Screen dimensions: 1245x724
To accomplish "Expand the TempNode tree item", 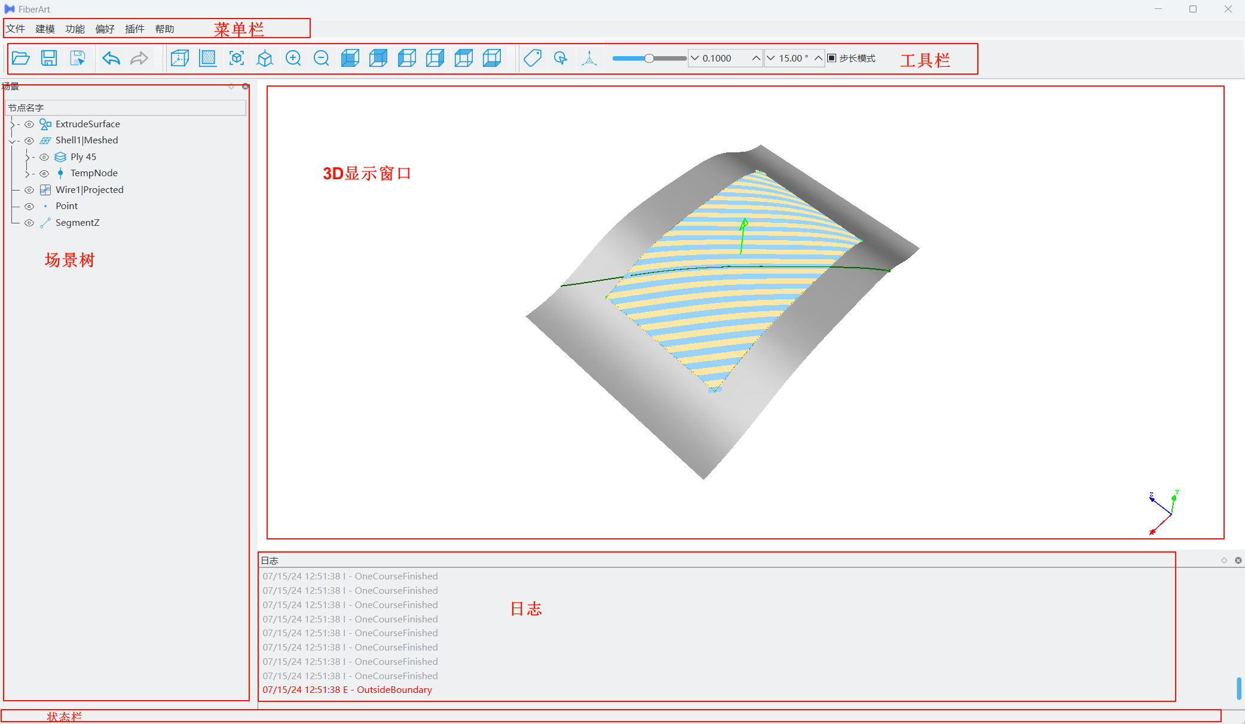I will [27, 174].
